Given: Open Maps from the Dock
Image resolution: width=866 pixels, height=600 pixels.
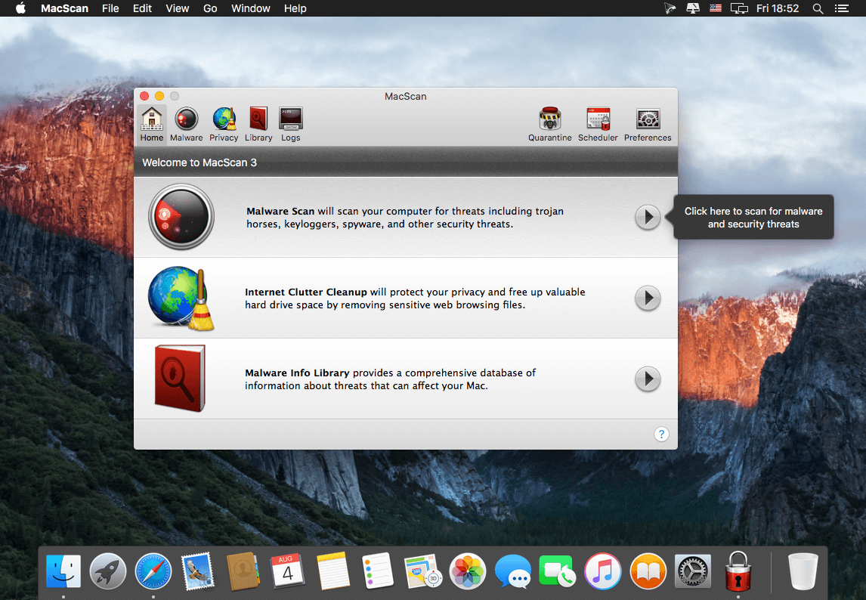Looking at the screenshot, I should [423, 571].
